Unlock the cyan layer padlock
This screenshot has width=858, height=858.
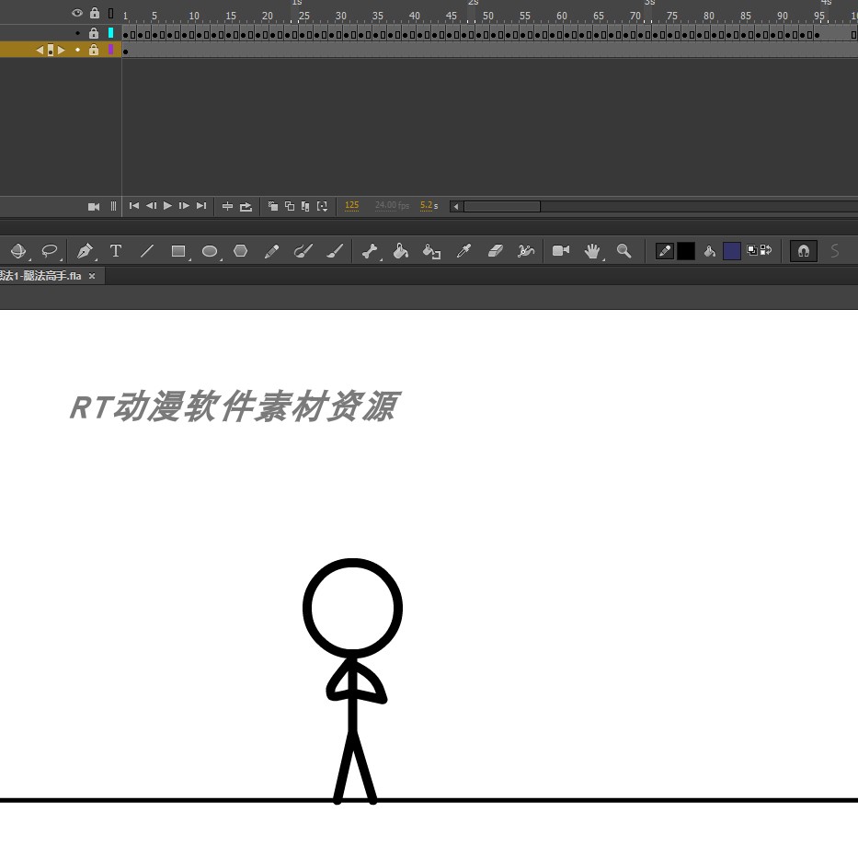click(x=94, y=33)
